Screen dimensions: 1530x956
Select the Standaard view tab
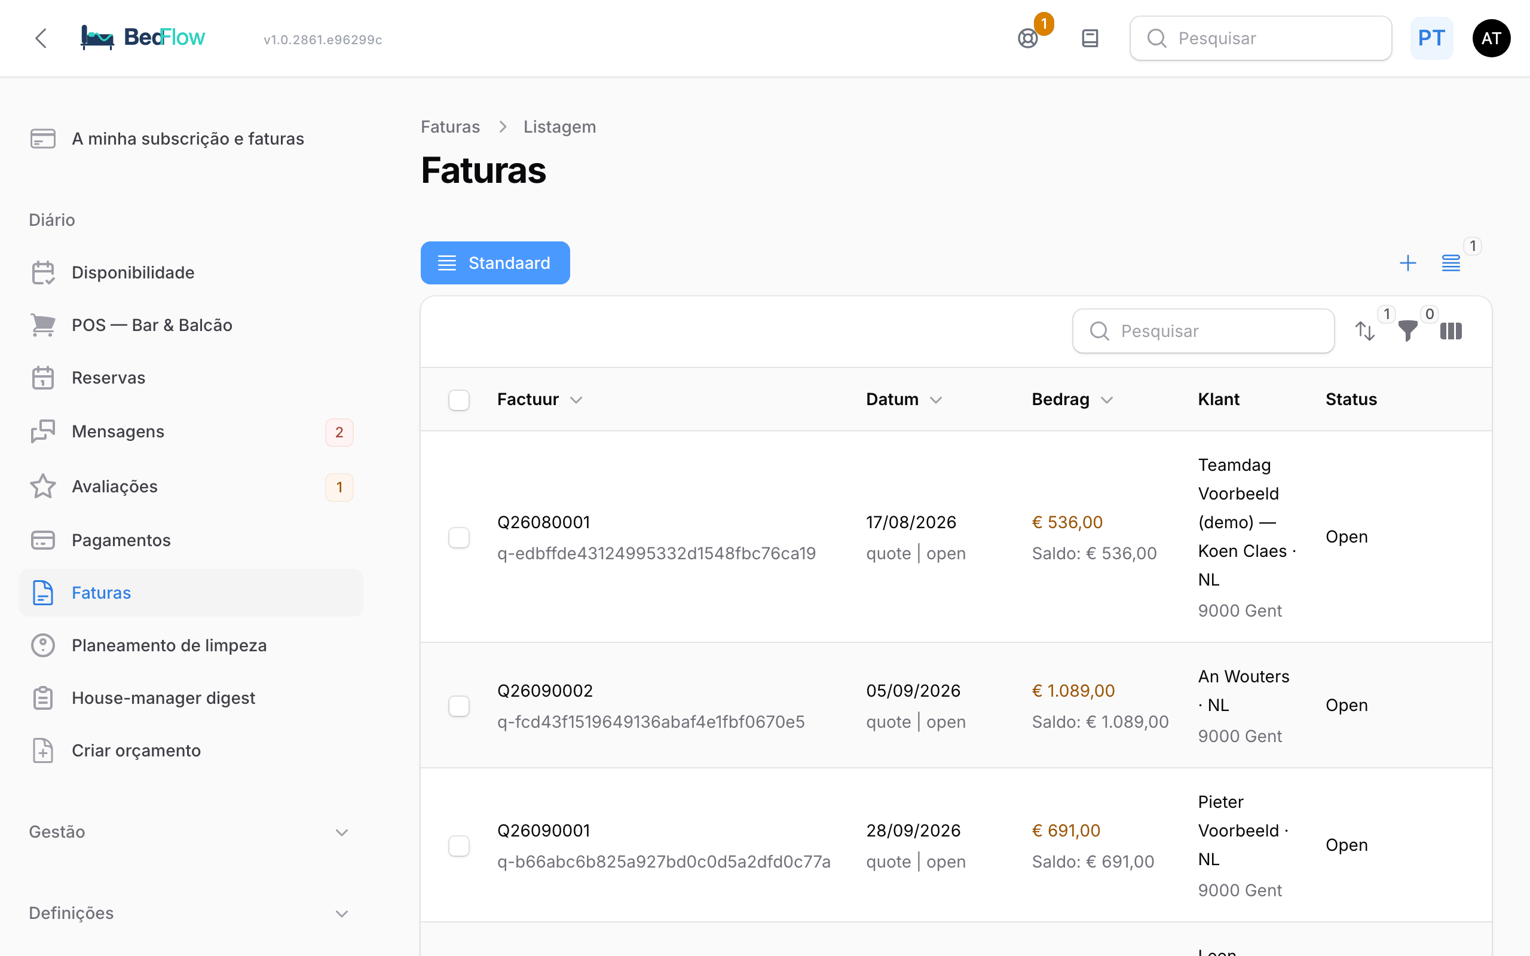pos(495,263)
